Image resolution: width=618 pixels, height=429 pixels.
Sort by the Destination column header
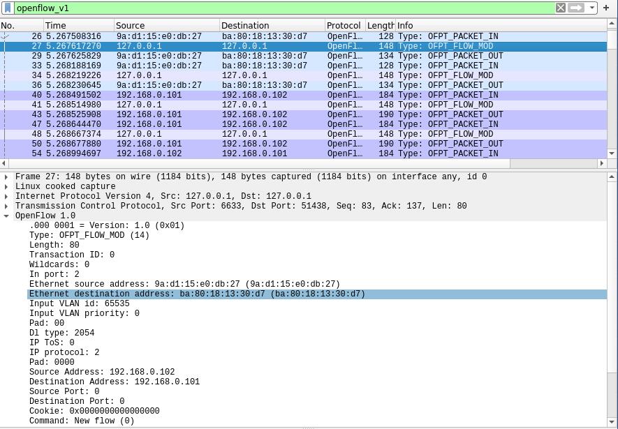point(272,26)
